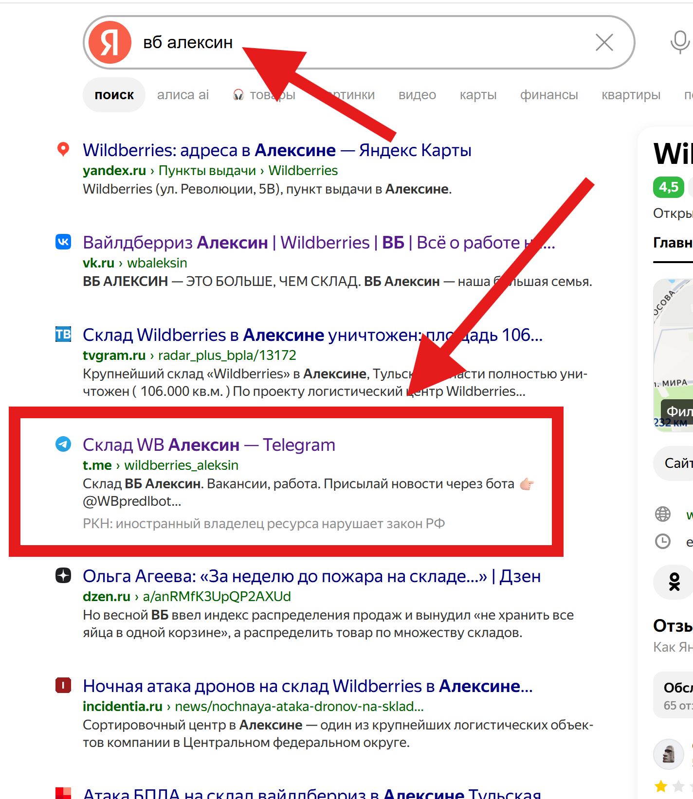Switch to the алиса ai tab
The width and height of the screenshot is (693, 799).
click(183, 95)
